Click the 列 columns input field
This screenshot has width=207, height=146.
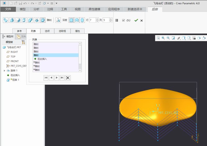click(x=106, y=20)
